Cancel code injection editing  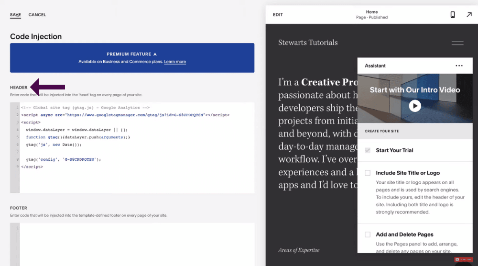[37, 15]
